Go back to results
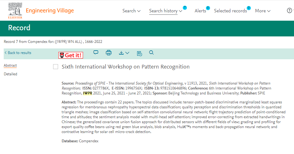This screenshot has width=294, height=154. [18, 53]
